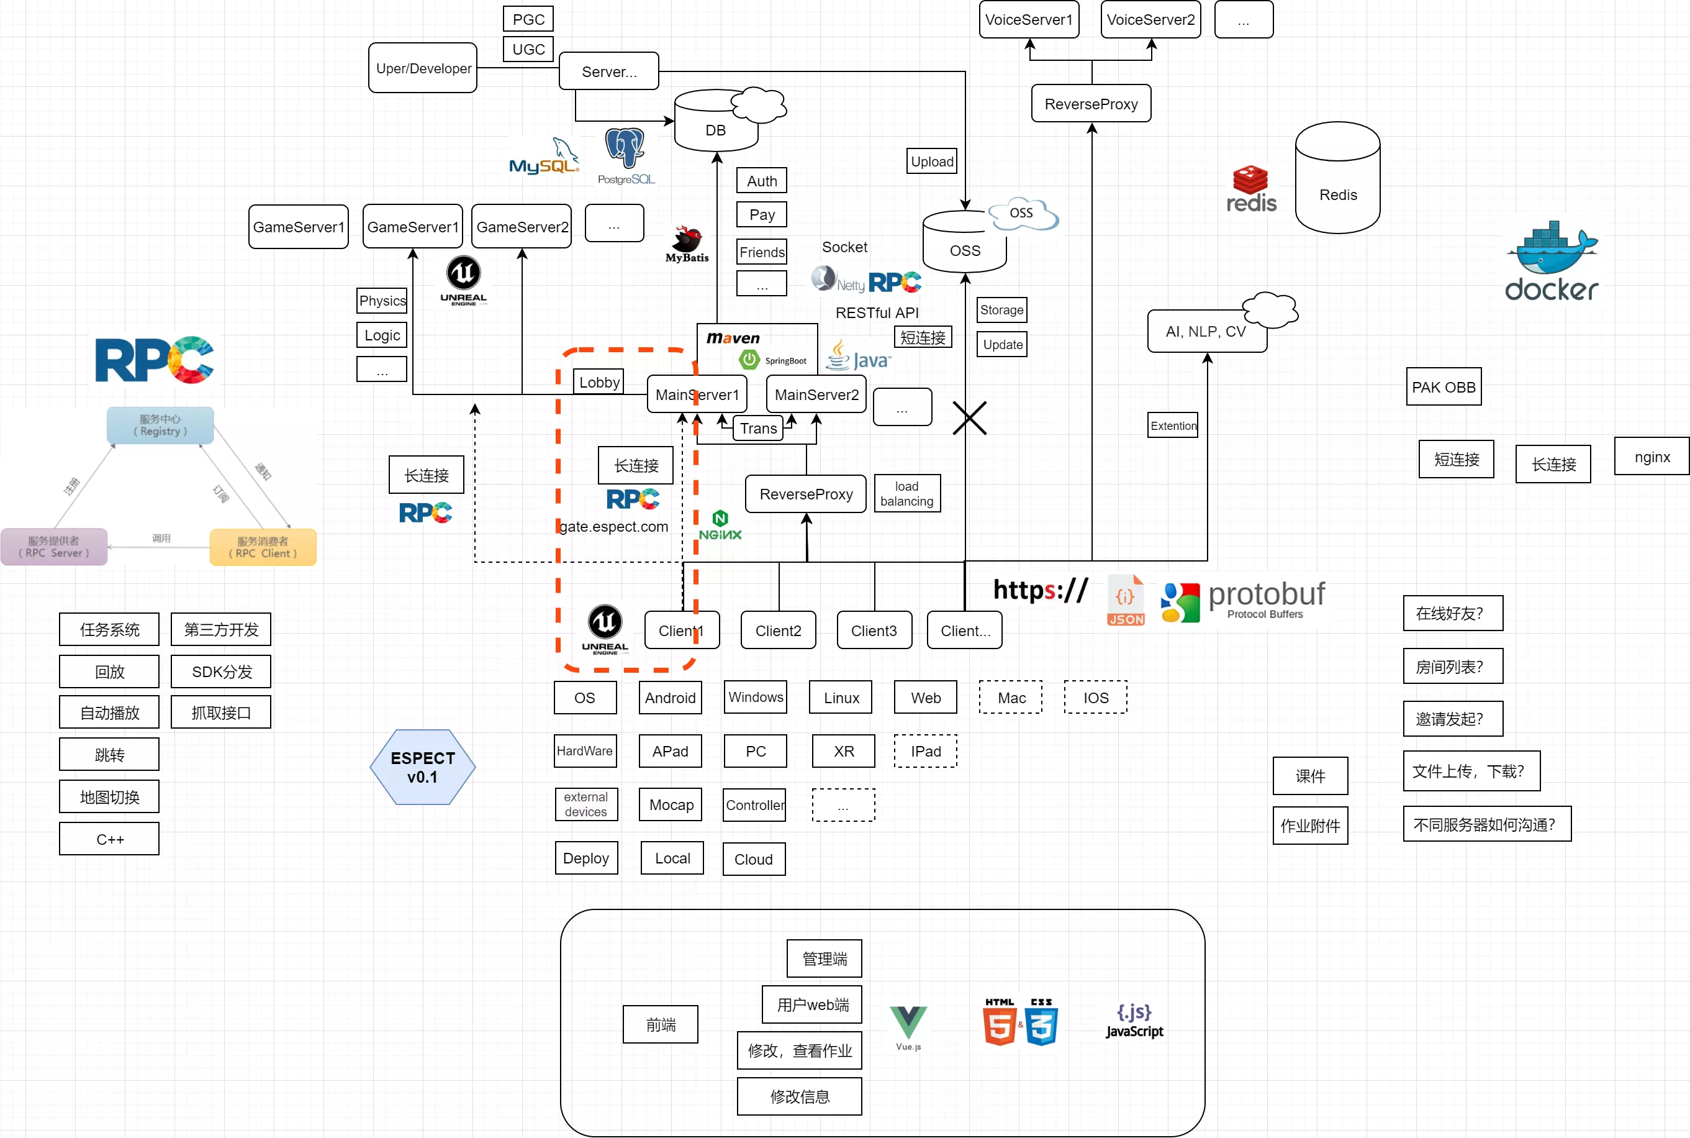This screenshot has height=1138, width=1690.
Task: Select the Uper/Developer box
Action: click(x=423, y=68)
